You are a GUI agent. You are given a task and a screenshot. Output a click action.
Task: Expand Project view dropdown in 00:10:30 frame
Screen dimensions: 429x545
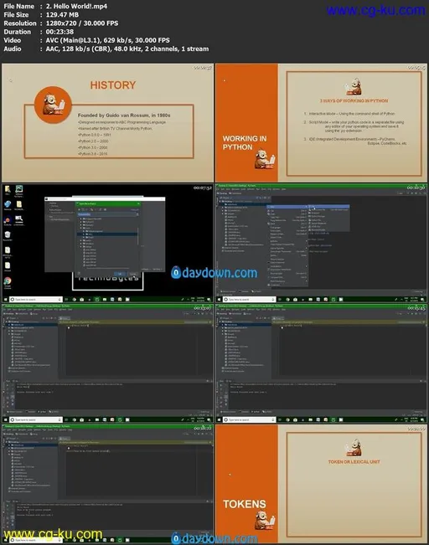click(226, 198)
